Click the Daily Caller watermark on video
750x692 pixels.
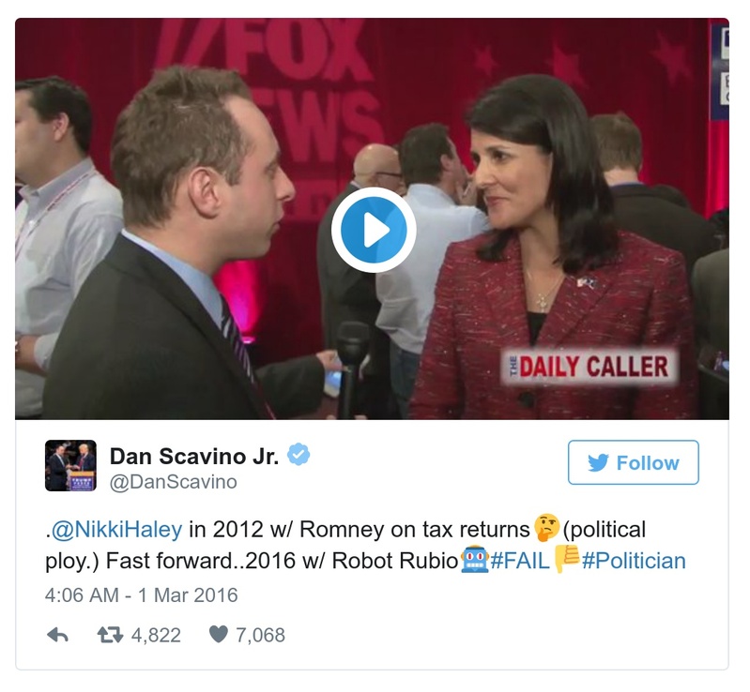point(589,367)
